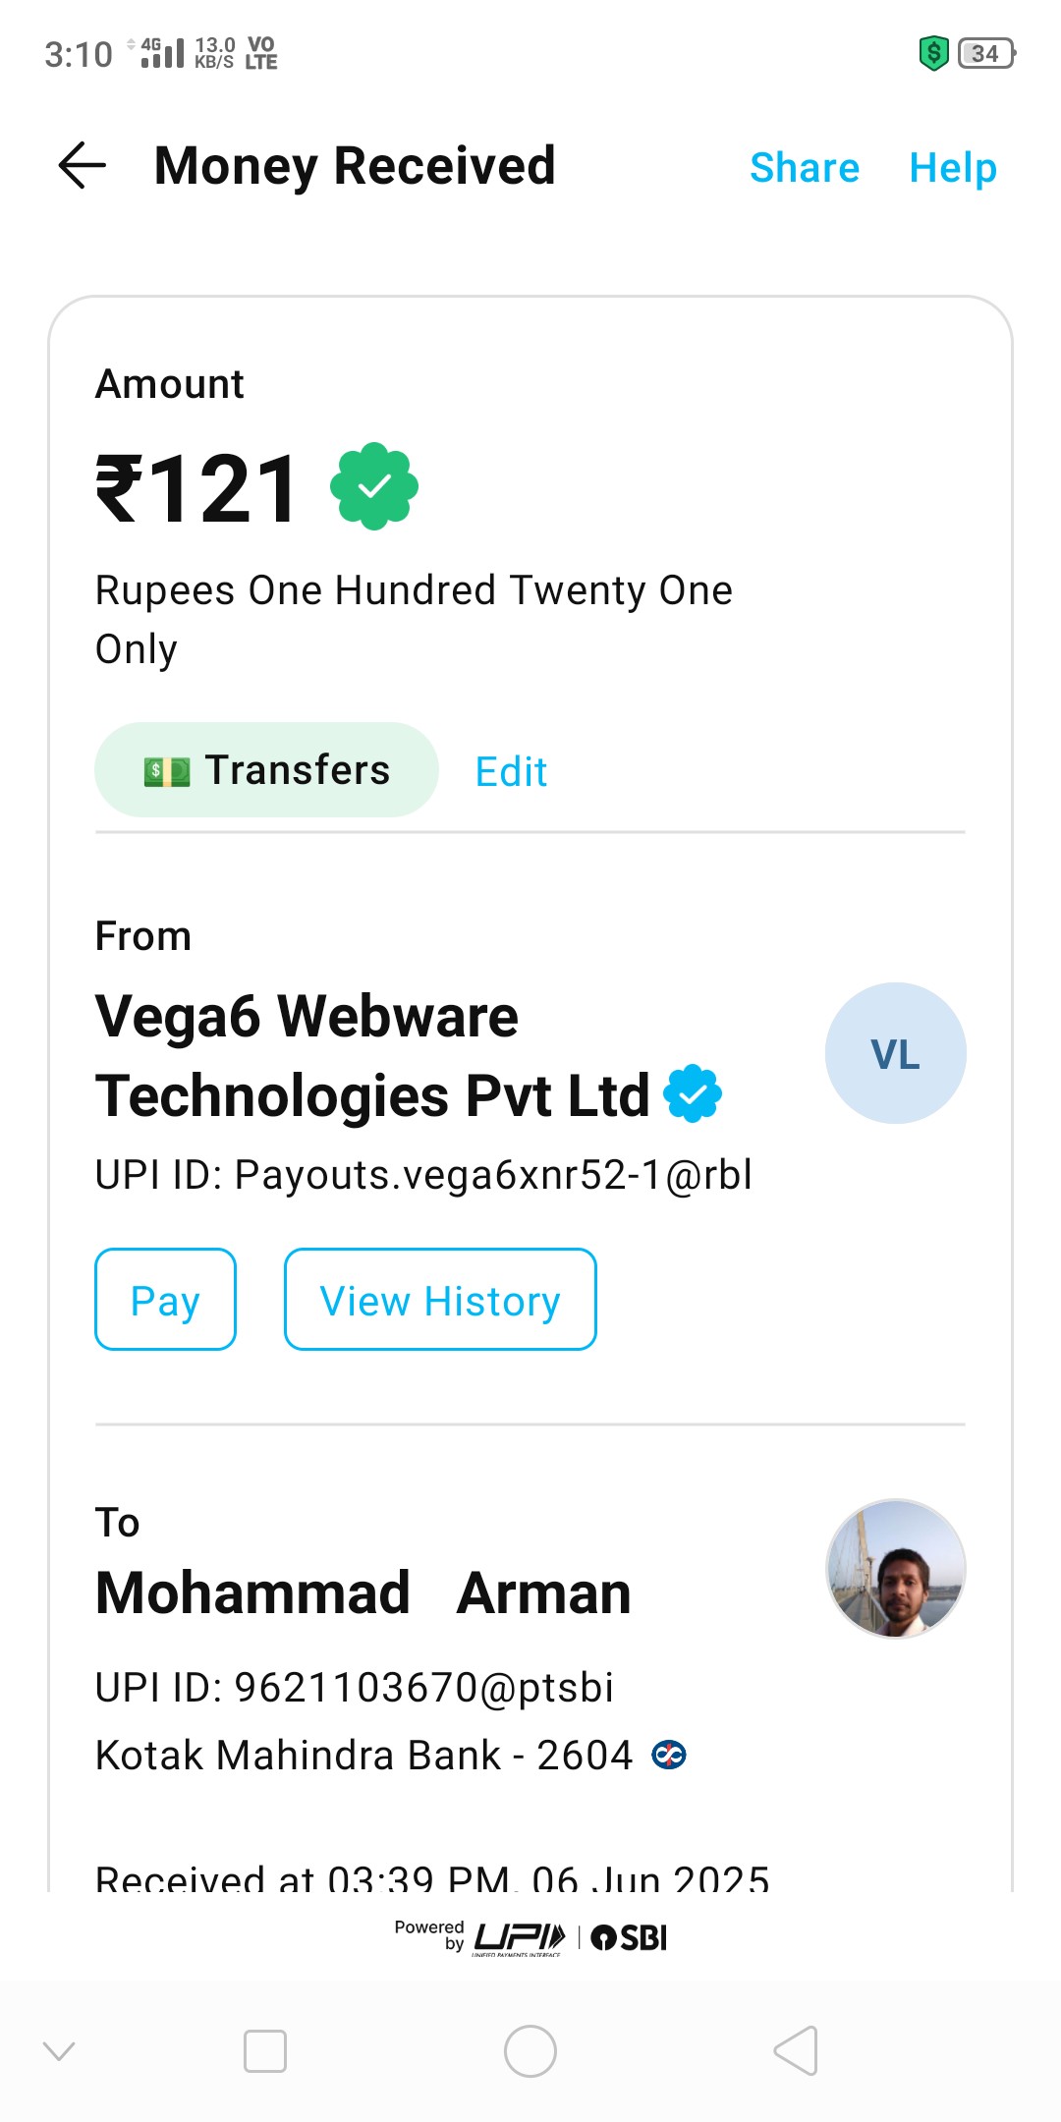Viewport: 1061px width, 2122px height.
Task: Tap the green shield icon in status bar
Action: click(x=933, y=53)
